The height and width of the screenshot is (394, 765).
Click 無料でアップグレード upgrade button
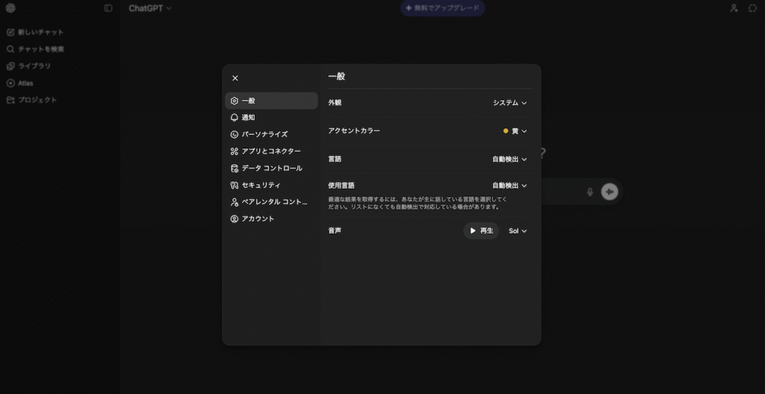442,8
